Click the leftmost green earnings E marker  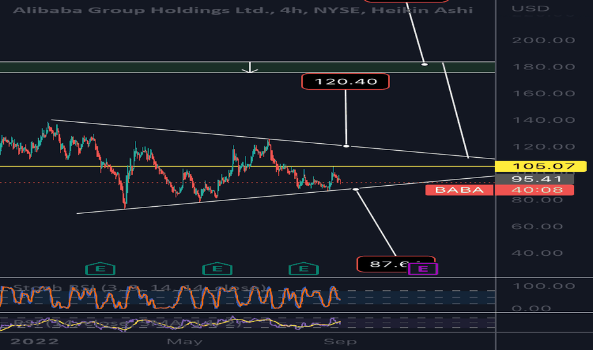point(101,269)
